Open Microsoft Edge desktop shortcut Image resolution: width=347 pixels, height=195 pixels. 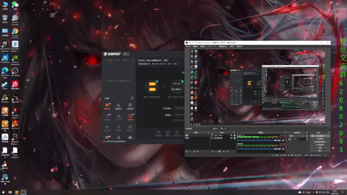click(5, 73)
